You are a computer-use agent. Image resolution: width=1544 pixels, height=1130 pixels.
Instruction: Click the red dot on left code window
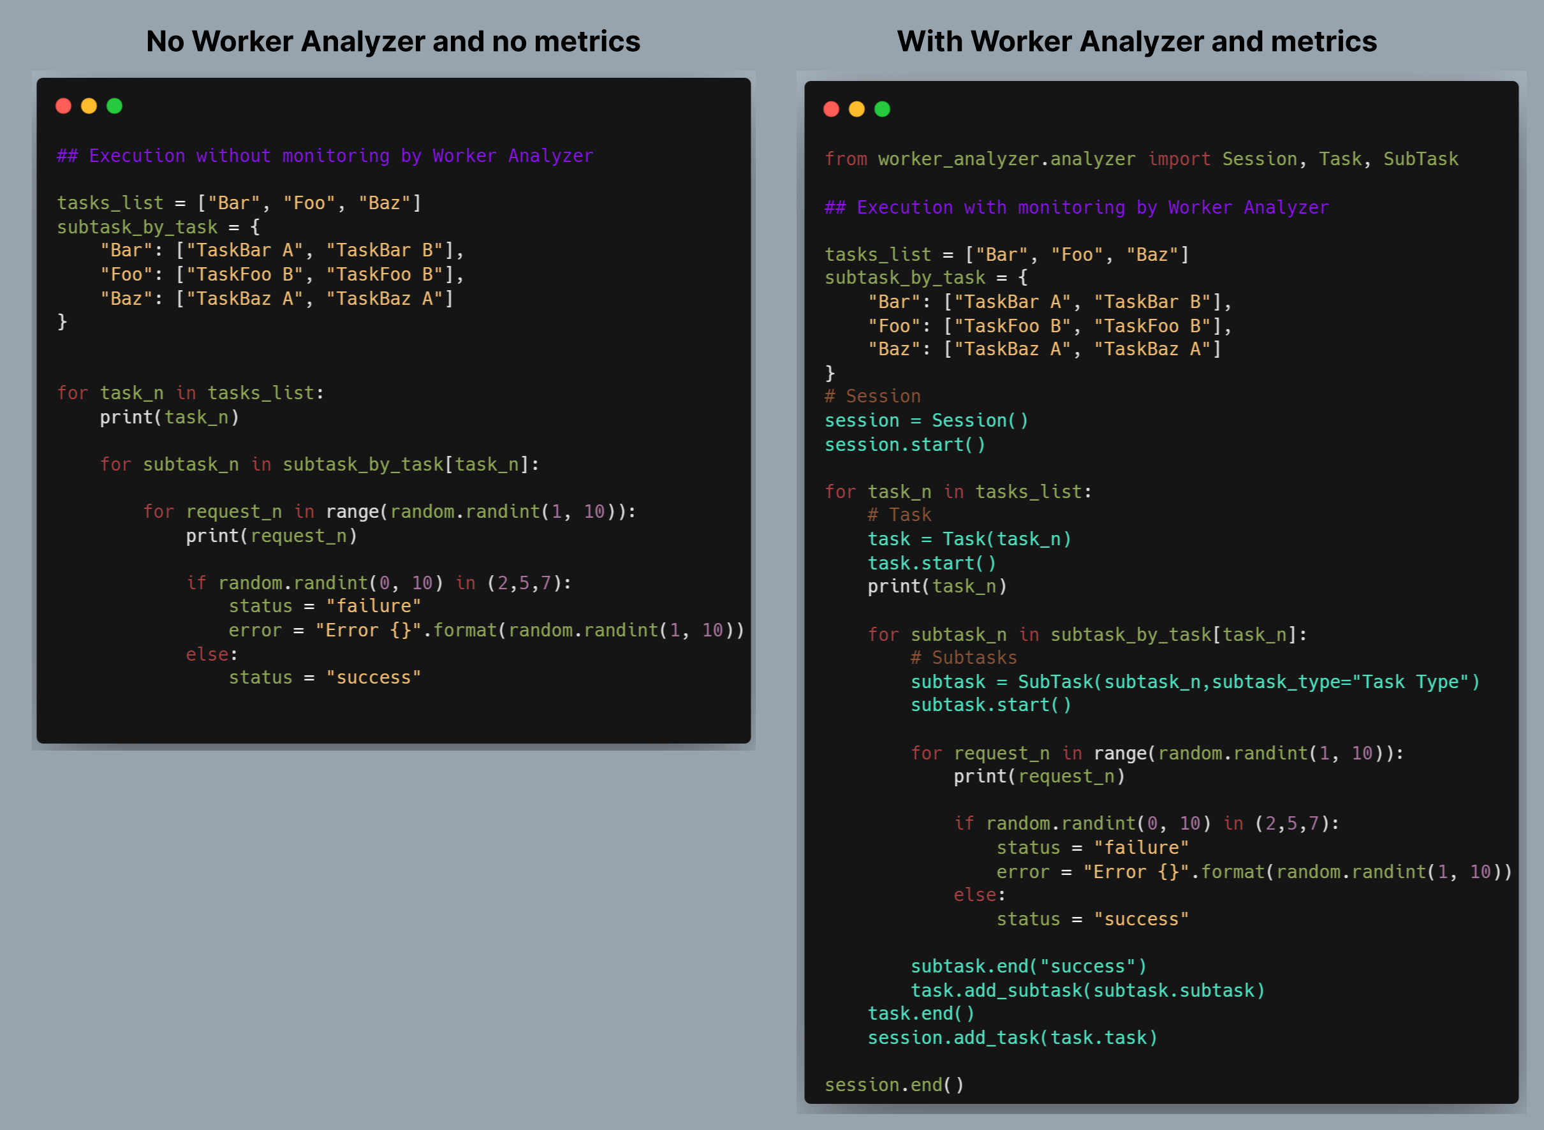(64, 106)
